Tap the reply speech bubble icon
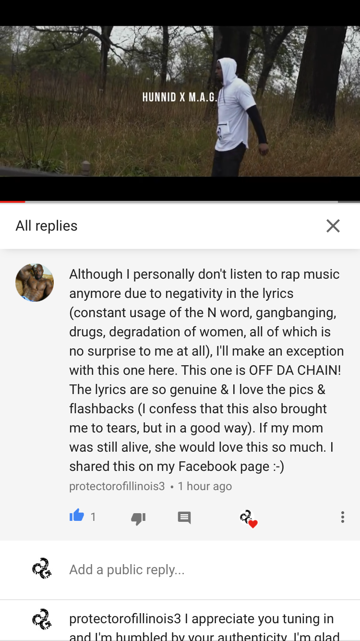The width and height of the screenshot is (360, 641). (x=184, y=518)
